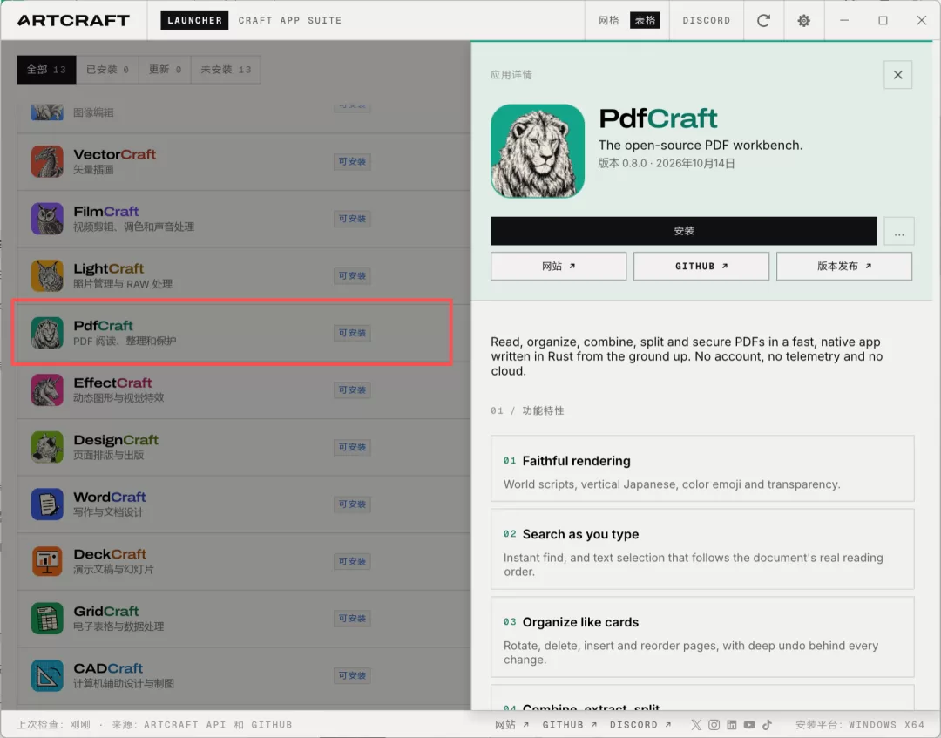The width and height of the screenshot is (941, 738).
Task: Select the 已安装 0 filter tab
Action: click(x=107, y=70)
